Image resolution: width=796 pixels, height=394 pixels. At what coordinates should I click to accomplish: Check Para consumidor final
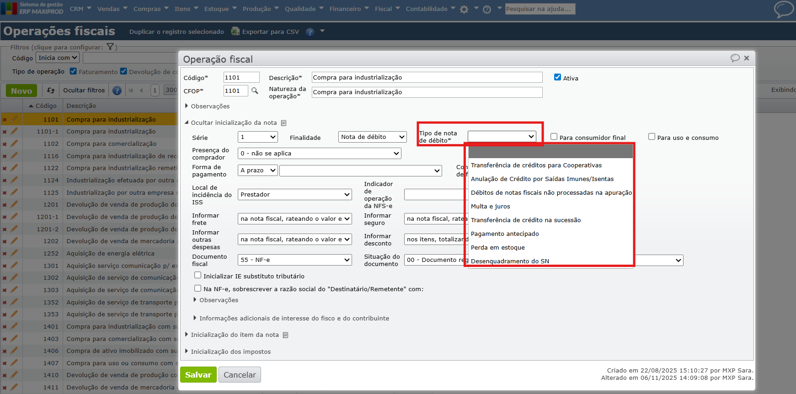[x=554, y=137]
